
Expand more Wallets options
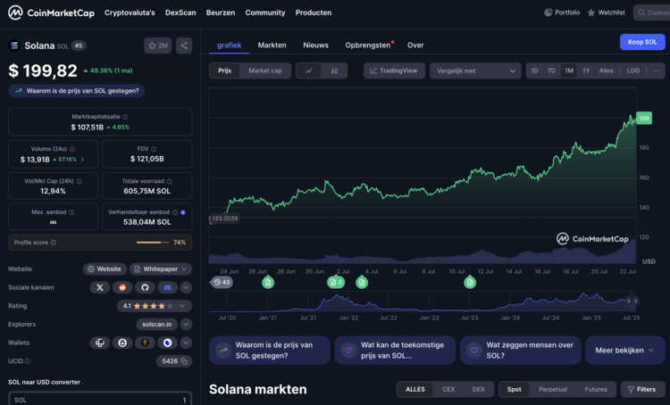186,343
